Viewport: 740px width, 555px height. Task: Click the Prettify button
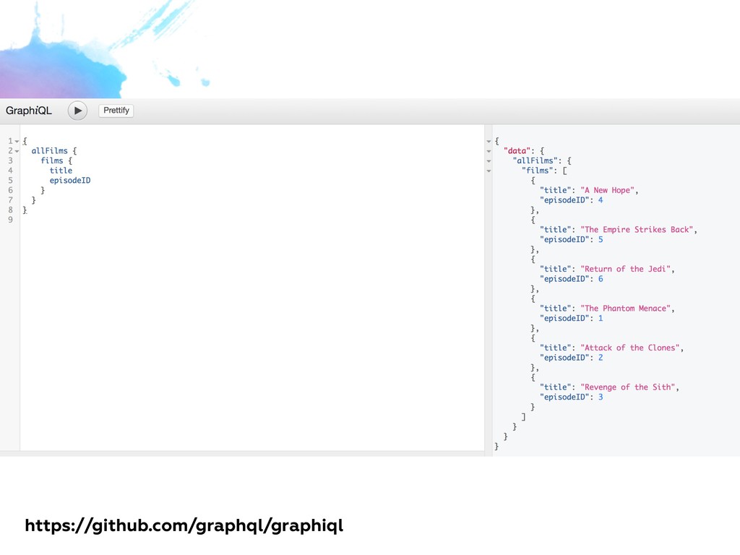click(x=116, y=111)
